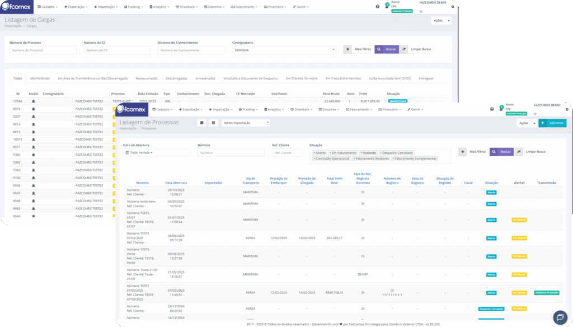Click the settings gear in Listagem de Cargas top bar

pos(453,7)
